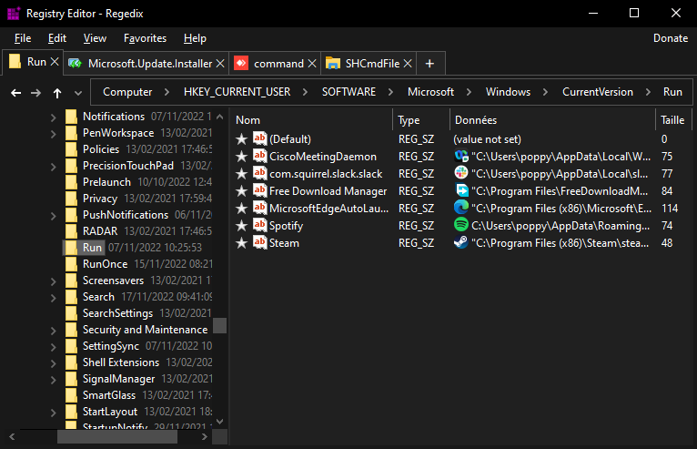Click the Privacy folder icon in tree

tap(71, 199)
